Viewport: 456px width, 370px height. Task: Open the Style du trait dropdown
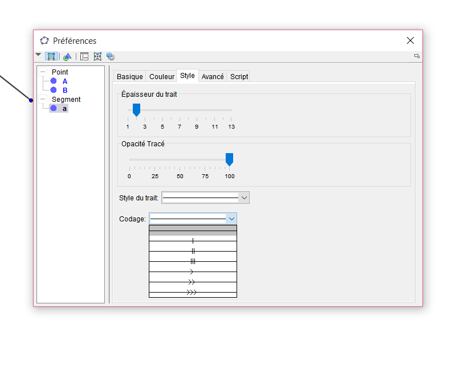point(244,198)
